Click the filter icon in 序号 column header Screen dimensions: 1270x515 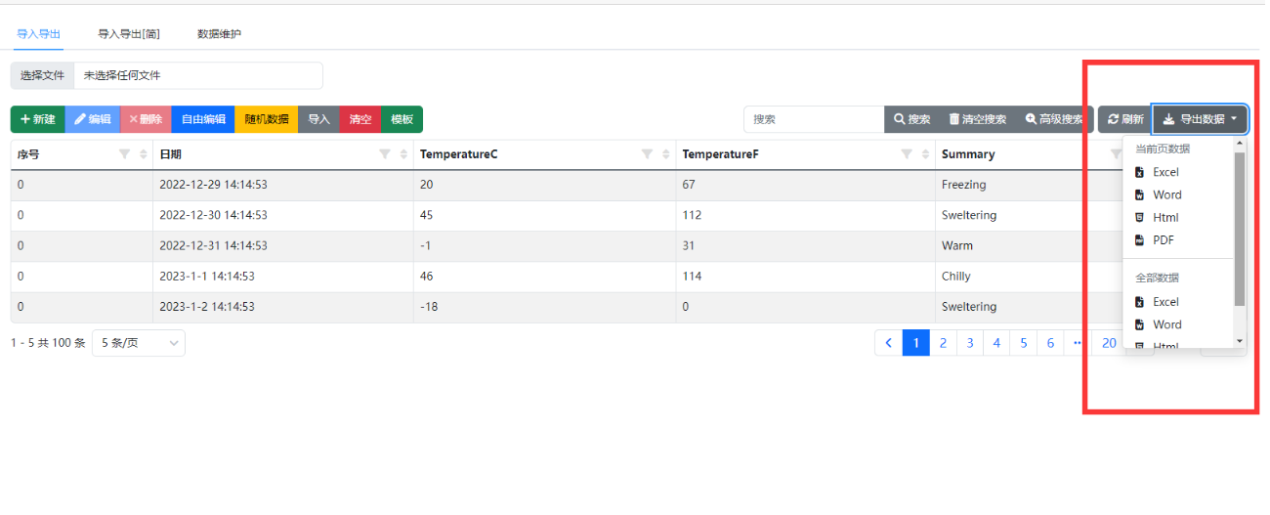pos(124,154)
